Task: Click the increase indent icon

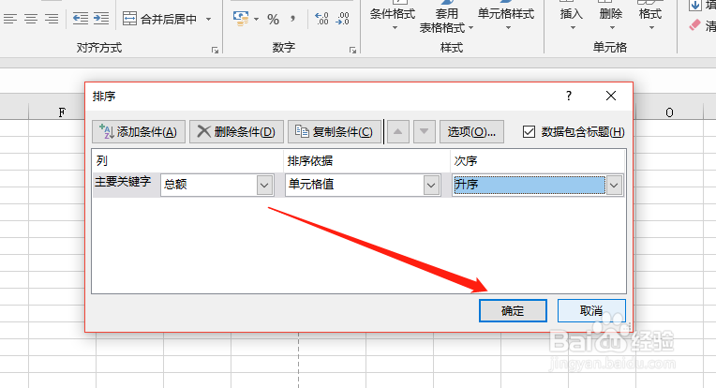Action: click(101, 19)
